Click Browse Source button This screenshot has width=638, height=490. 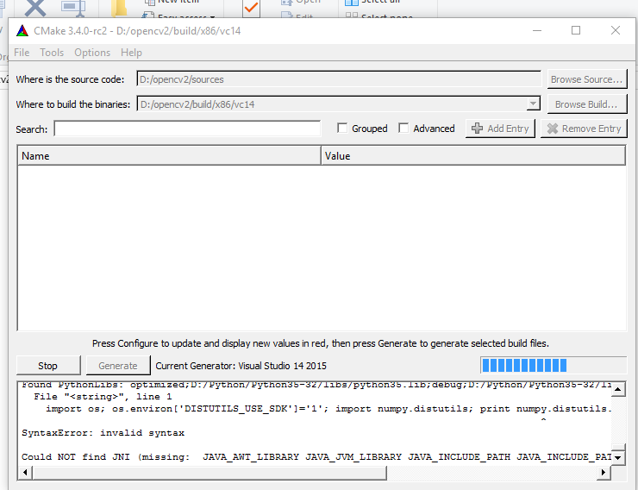(x=587, y=79)
